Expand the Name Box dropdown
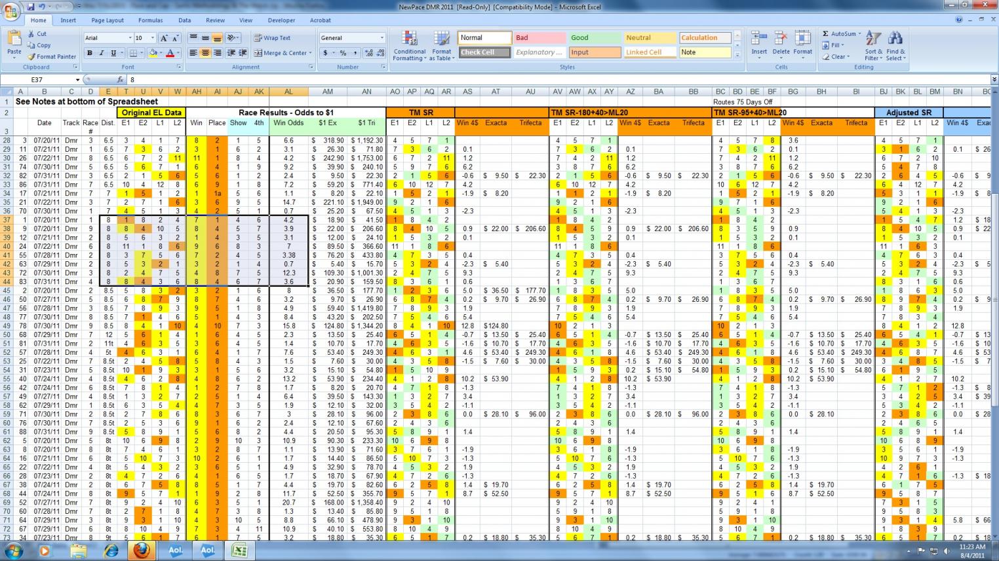 click(x=77, y=80)
